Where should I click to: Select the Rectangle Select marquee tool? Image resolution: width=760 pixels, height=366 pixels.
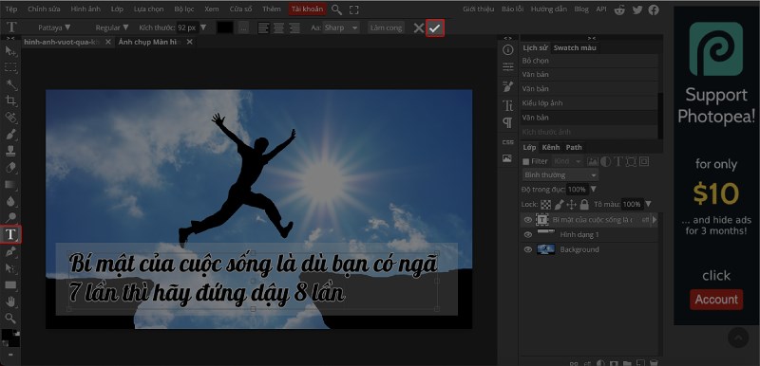10,67
